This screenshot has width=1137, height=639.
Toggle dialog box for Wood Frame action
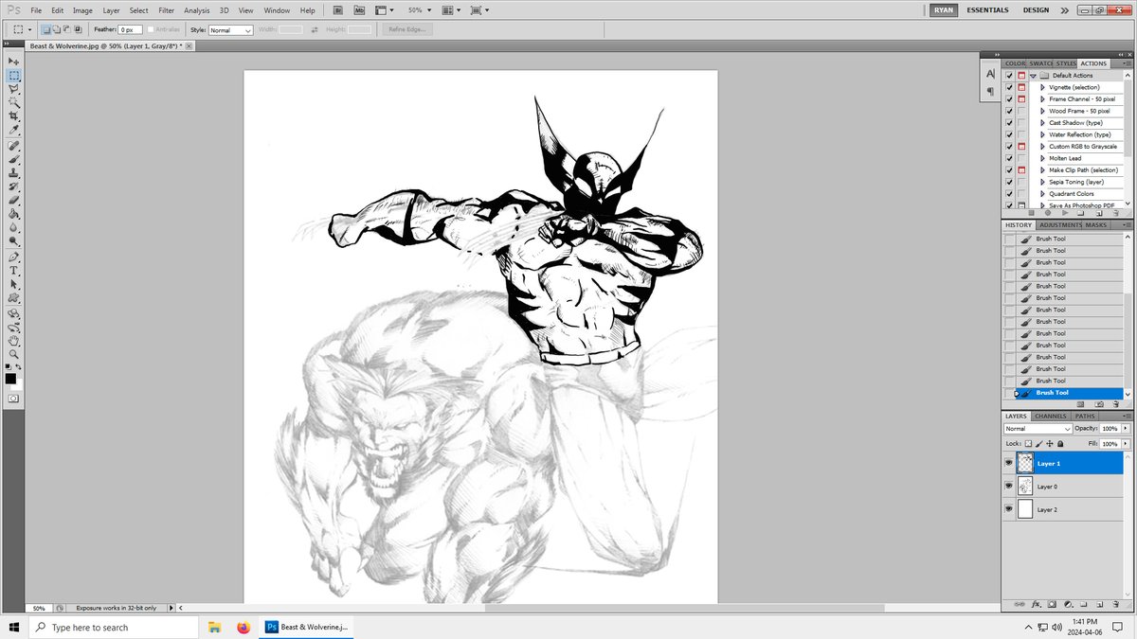[1021, 111]
